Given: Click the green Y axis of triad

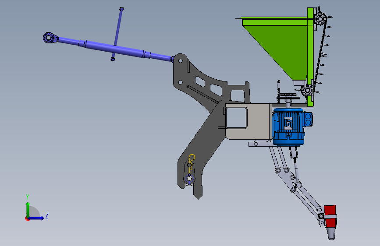Looking at the screenshot, I should (28, 209).
